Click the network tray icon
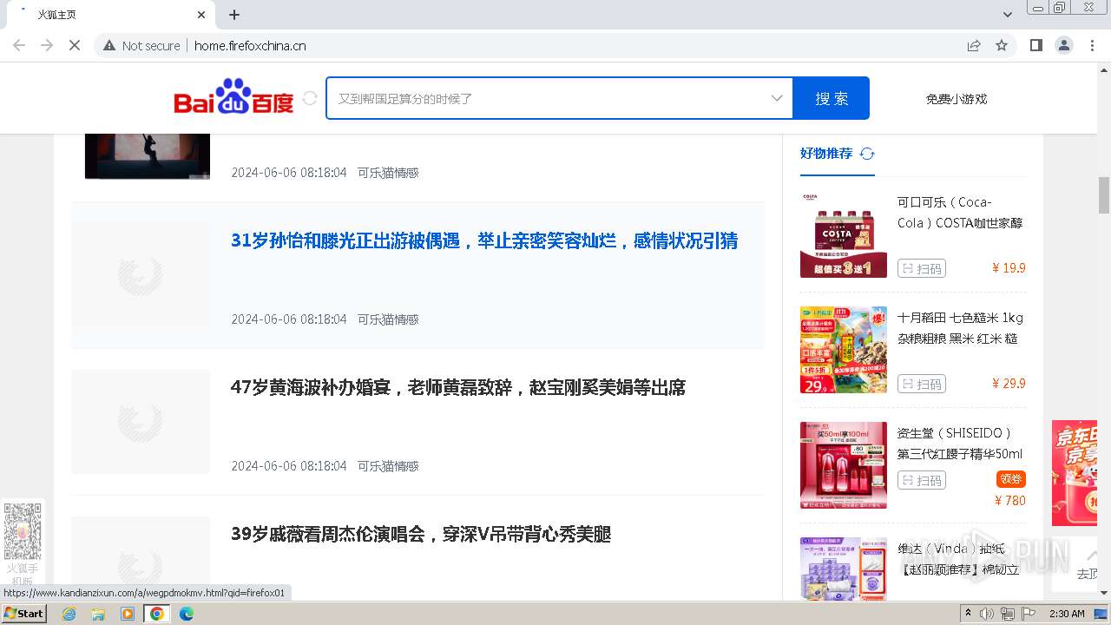 [1008, 614]
